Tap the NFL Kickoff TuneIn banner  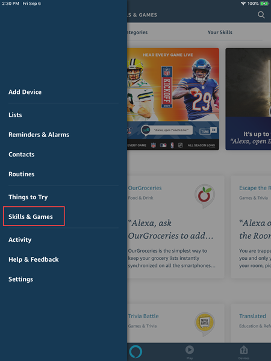[x=173, y=99]
